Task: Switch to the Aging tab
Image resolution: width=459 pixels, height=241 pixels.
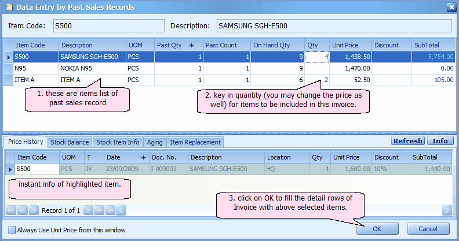Action: point(155,142)
